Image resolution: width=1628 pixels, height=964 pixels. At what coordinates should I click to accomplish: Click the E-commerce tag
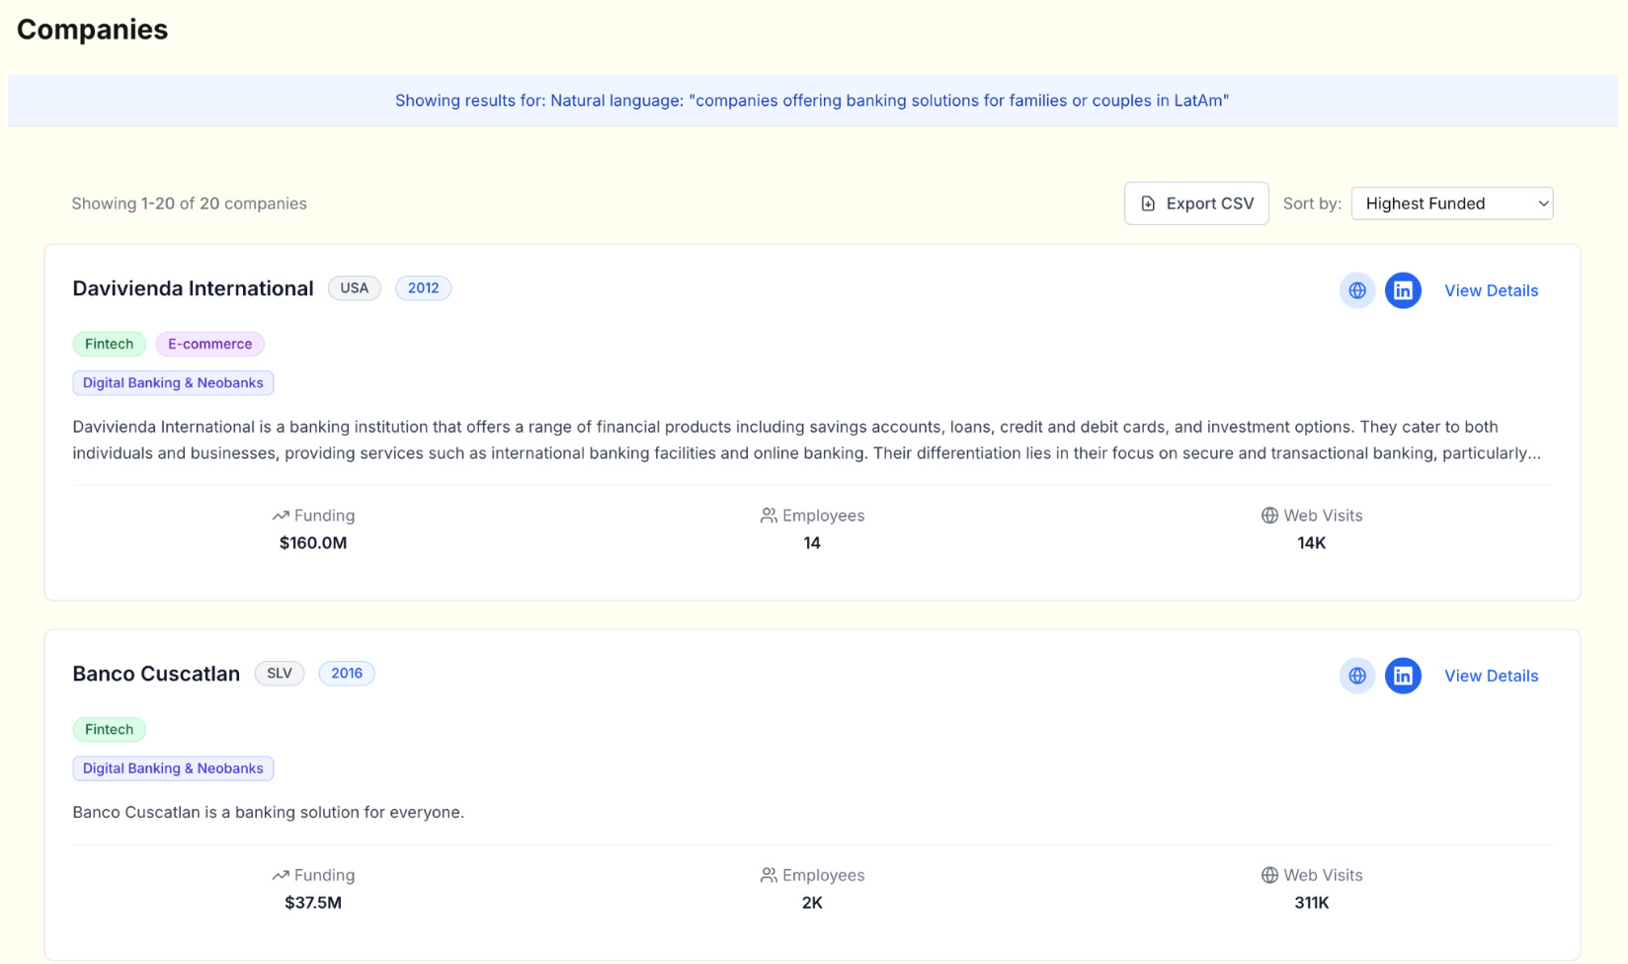209,344
